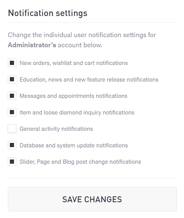This screenshot has height=218, width=184.
Task: Click the 'General activity notifications' label text
Action: pos(56,129)
